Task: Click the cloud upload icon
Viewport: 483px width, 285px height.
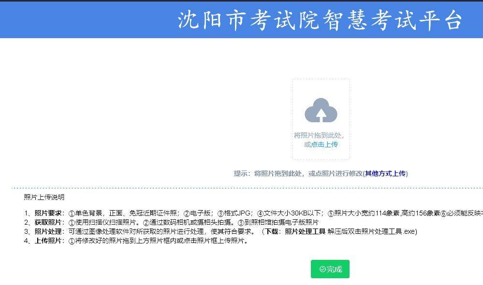Action: point(321,110)
